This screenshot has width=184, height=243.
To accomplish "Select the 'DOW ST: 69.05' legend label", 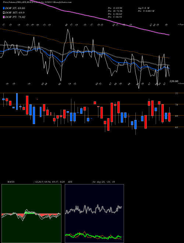I will pos(15,8).
